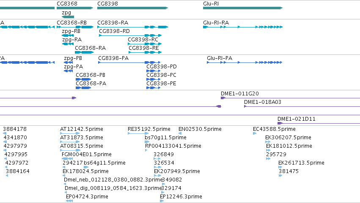The width and height of the screenshot is (360, 203).
Task: Select the 3884178 feature label
Action: 15,129
